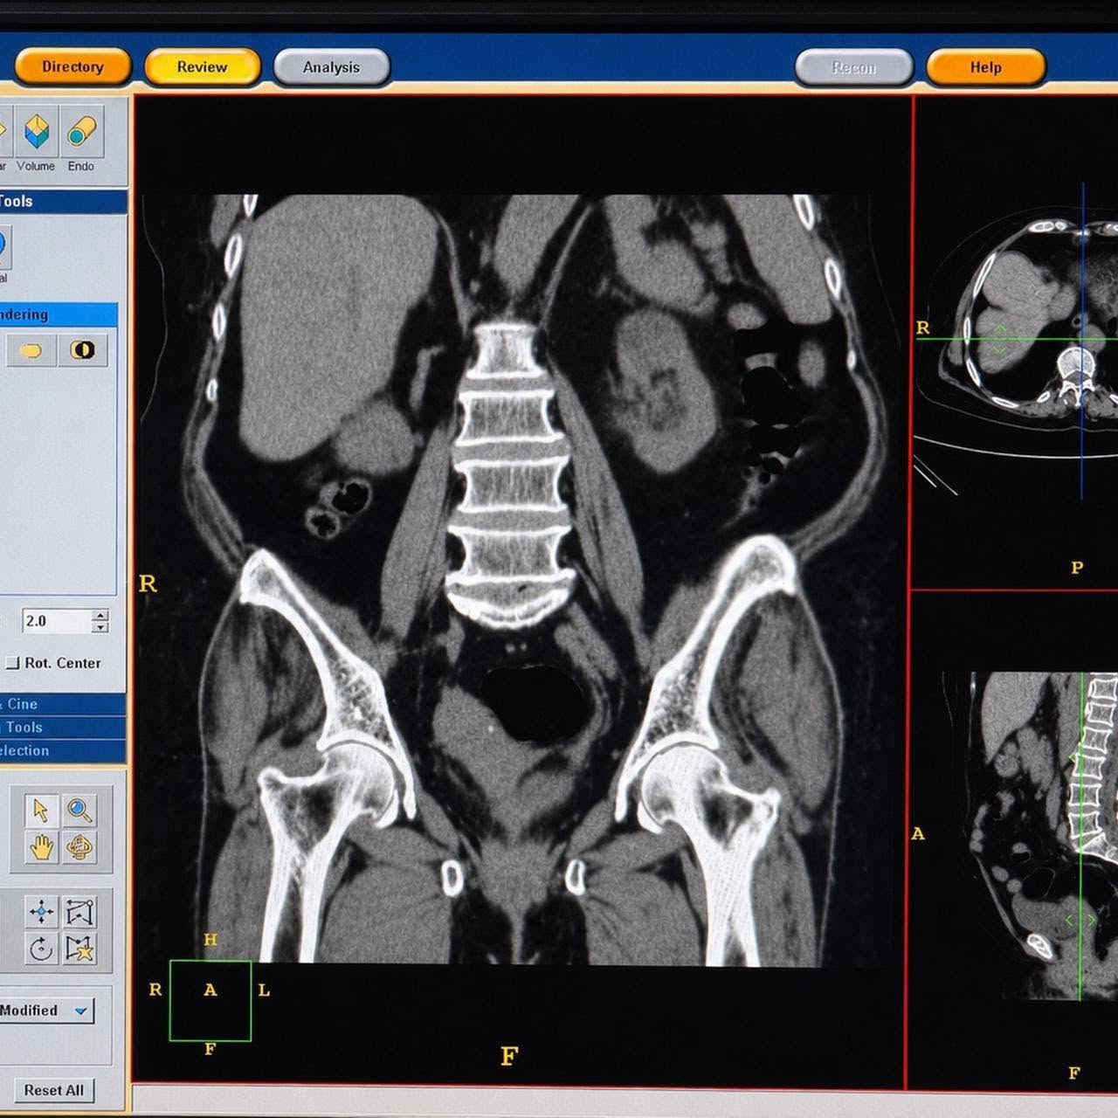The width and height of the screenshot is (1118, 1118).
Task: Open the Directory tab
Action: click(72, 66)
